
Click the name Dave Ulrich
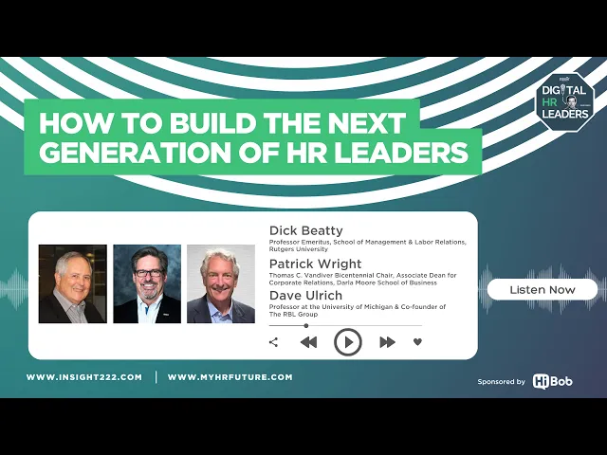305,296
